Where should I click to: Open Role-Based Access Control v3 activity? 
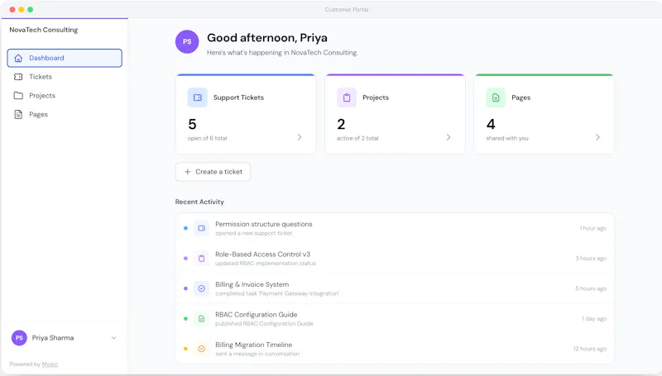click(395, 259)
